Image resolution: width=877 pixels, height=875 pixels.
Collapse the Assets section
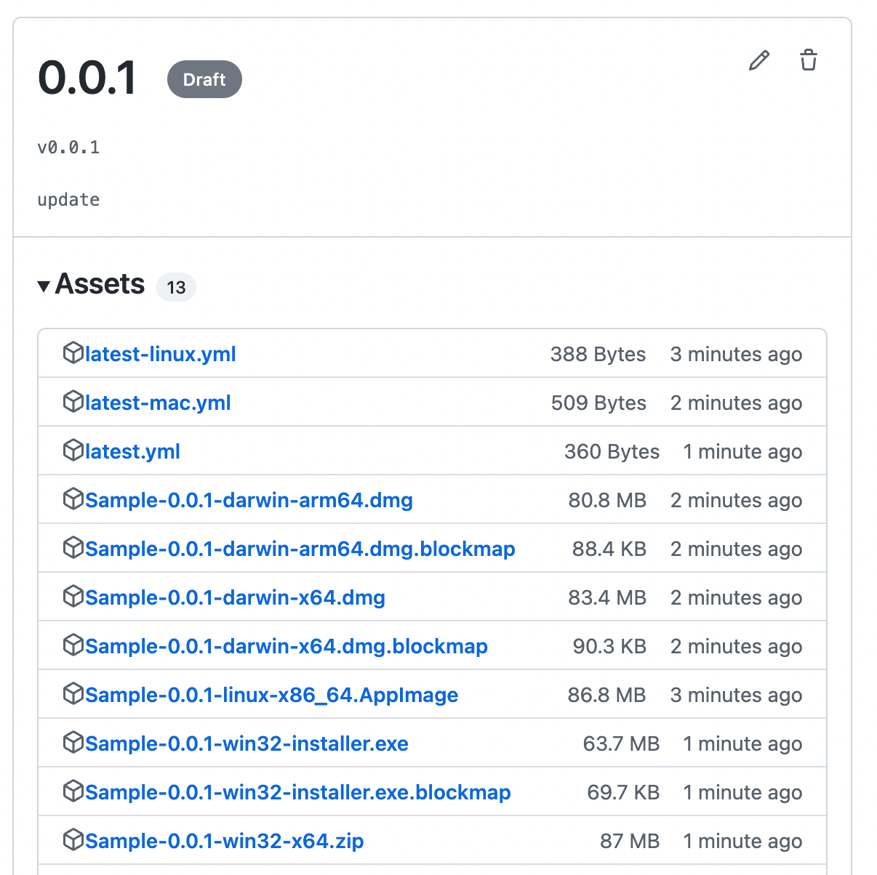click(44, 286)
